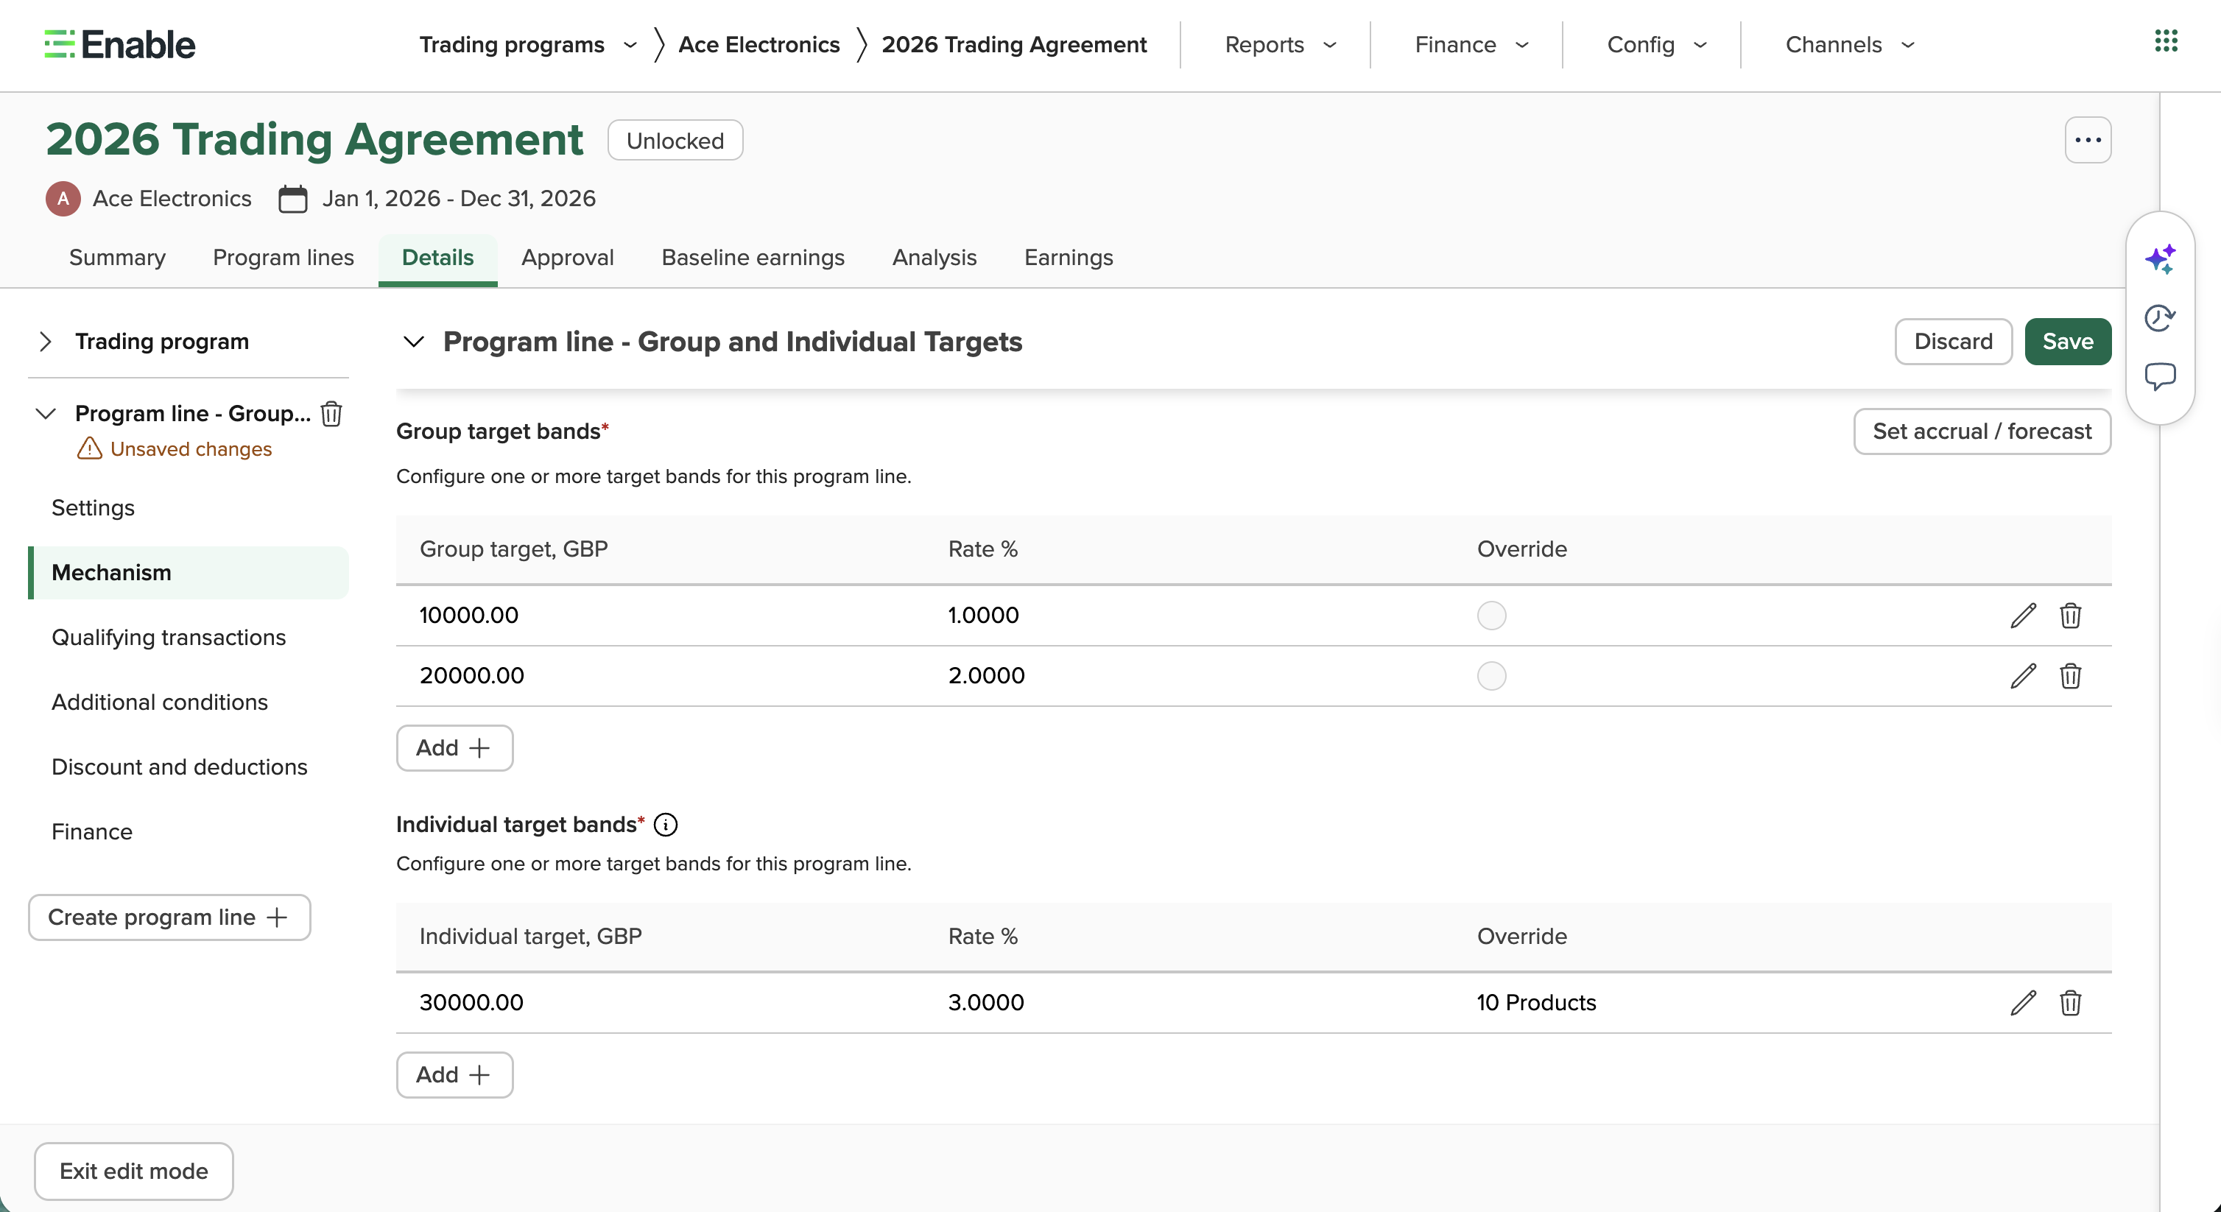Screen dimensions: 2221x1212
Task: Collapse the Program line - Group and Individual Targets header
Action: click(414, 342)
